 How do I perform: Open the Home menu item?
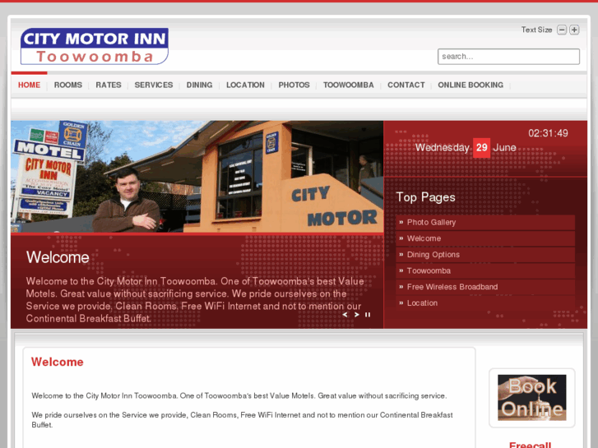29,85
